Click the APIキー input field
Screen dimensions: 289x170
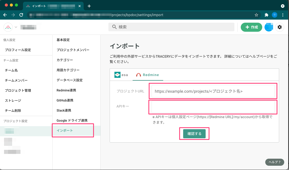(x=213, y=107)
